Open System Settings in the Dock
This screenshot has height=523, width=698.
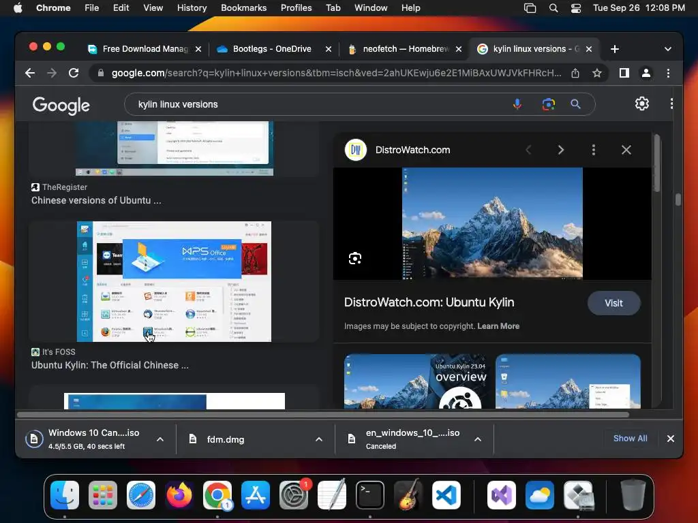pos(294,495)
